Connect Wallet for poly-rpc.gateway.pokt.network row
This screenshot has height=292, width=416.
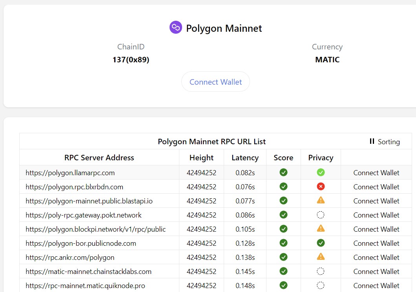point(376,215)
